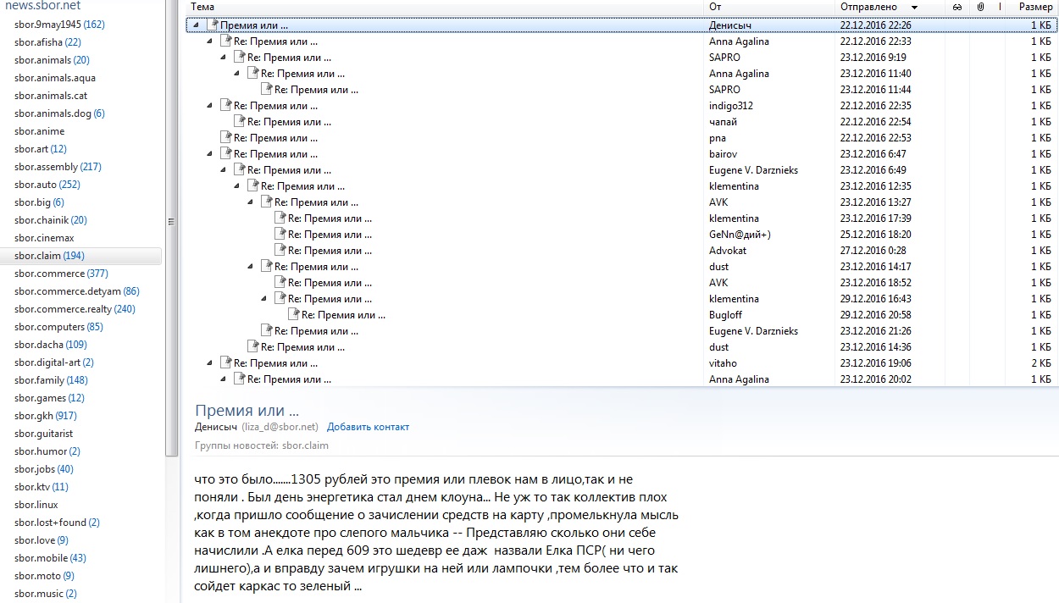The width and height of the screenshot is (1059, 603).
Task: Collapse Anna Agalina's 23.12.2016 11:40 reply branch
Action: pyautogui.click(x=237, y=74)
